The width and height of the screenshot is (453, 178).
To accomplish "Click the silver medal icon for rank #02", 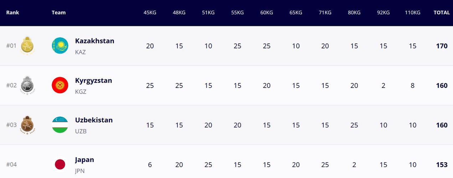I will pyautogui.click(x=27, y=85).
